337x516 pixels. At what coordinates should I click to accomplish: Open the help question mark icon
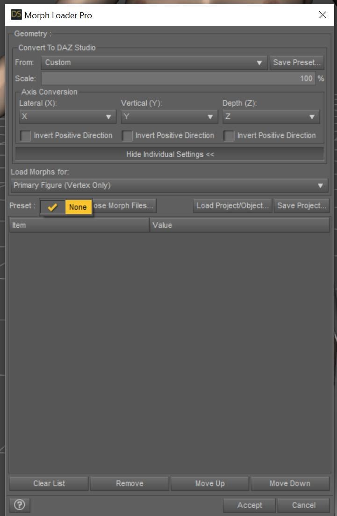(x=20, y=504)
